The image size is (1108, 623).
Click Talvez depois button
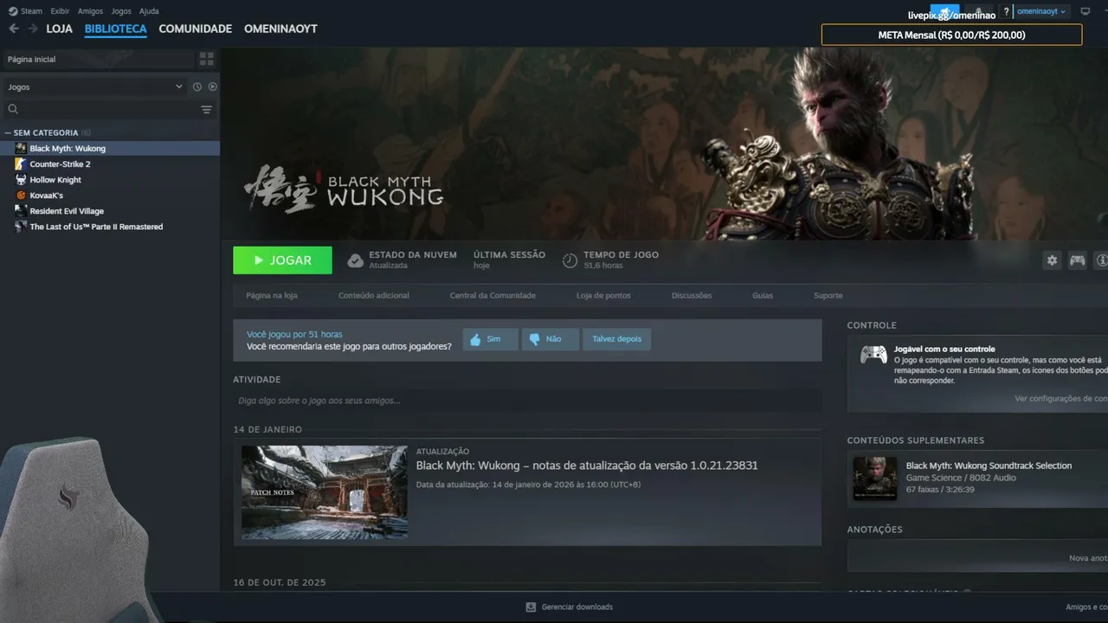[617, 339]
